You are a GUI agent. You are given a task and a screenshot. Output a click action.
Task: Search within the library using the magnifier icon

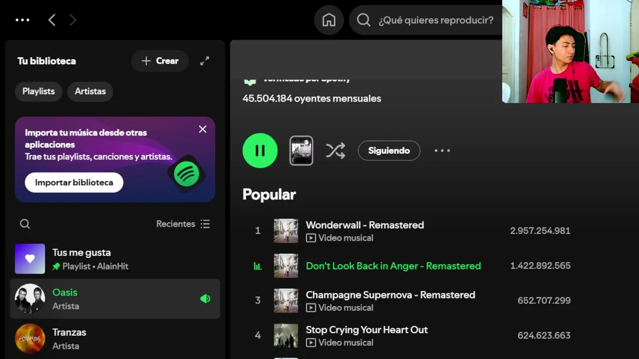pyautogui.click(x=25, y=224)
